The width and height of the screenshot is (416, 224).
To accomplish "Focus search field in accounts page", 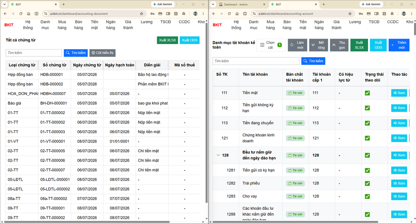I will tap(256, 61).
